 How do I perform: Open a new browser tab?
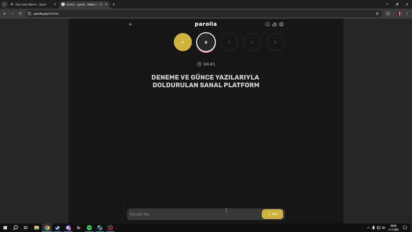(114, 5)
